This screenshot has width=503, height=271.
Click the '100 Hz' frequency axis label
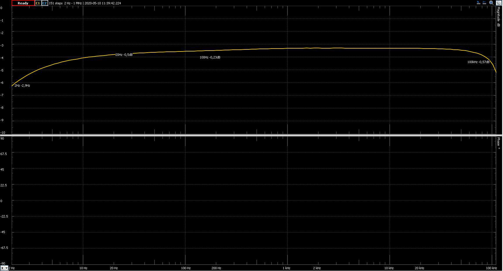[186, 268]
